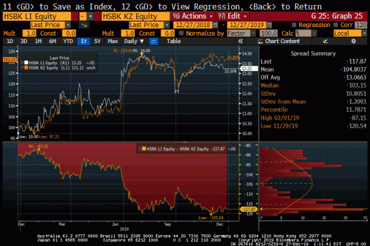Select the 5Y range tab
The width and height of the screenshot is (370, 246).
coord(97,41)
